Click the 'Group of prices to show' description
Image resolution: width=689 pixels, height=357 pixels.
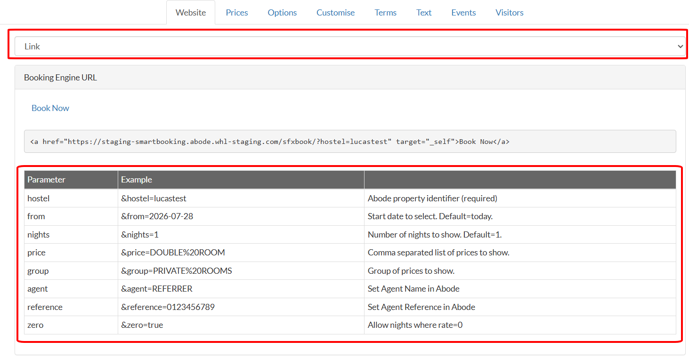click(x=411, y=271)
